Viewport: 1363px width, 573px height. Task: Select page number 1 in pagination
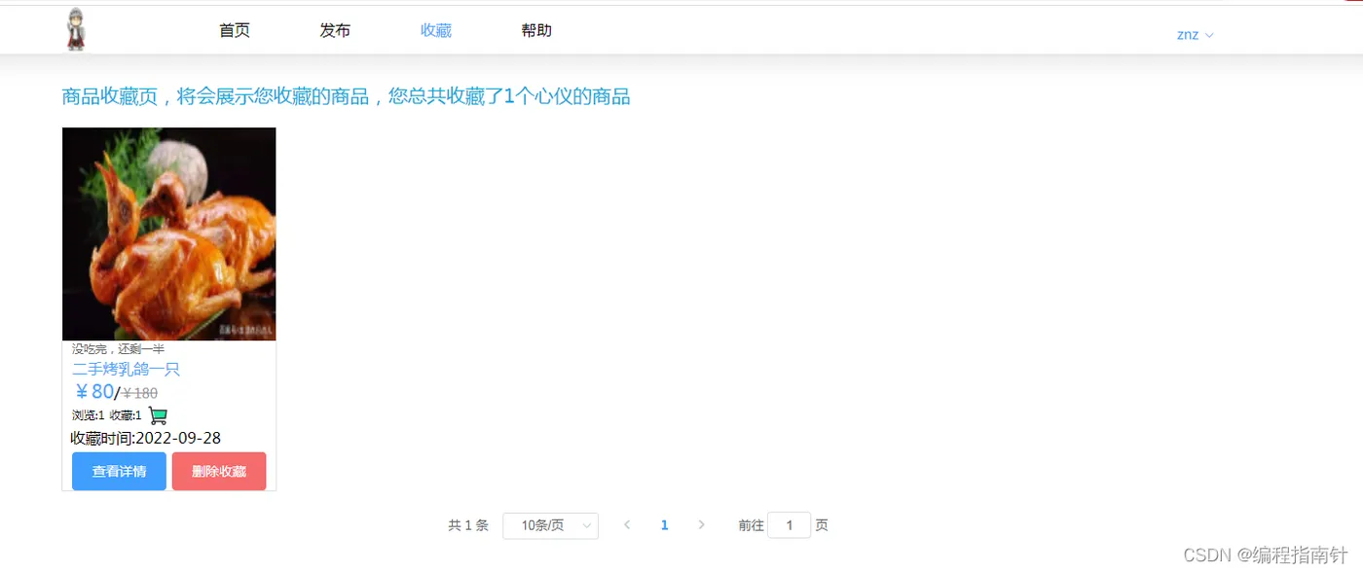tap(665, 525)
